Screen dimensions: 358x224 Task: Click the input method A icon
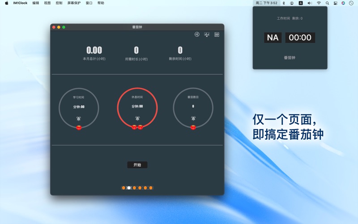(301, 3)
